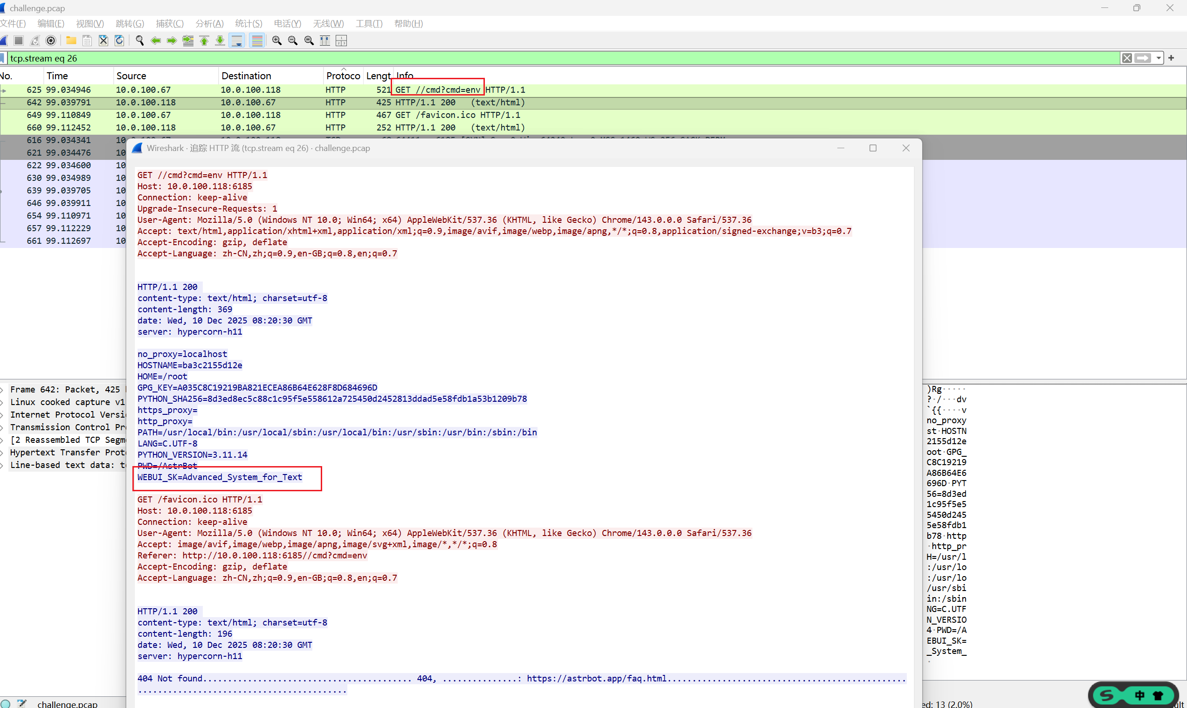This screenshot has height=708, width=1187.
Task: Click the open capture file folder icon
Action: click(x=71, y=41)
